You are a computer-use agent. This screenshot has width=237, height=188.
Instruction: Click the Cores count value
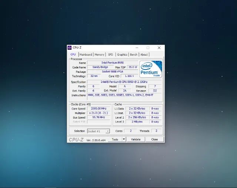[131, 131]
